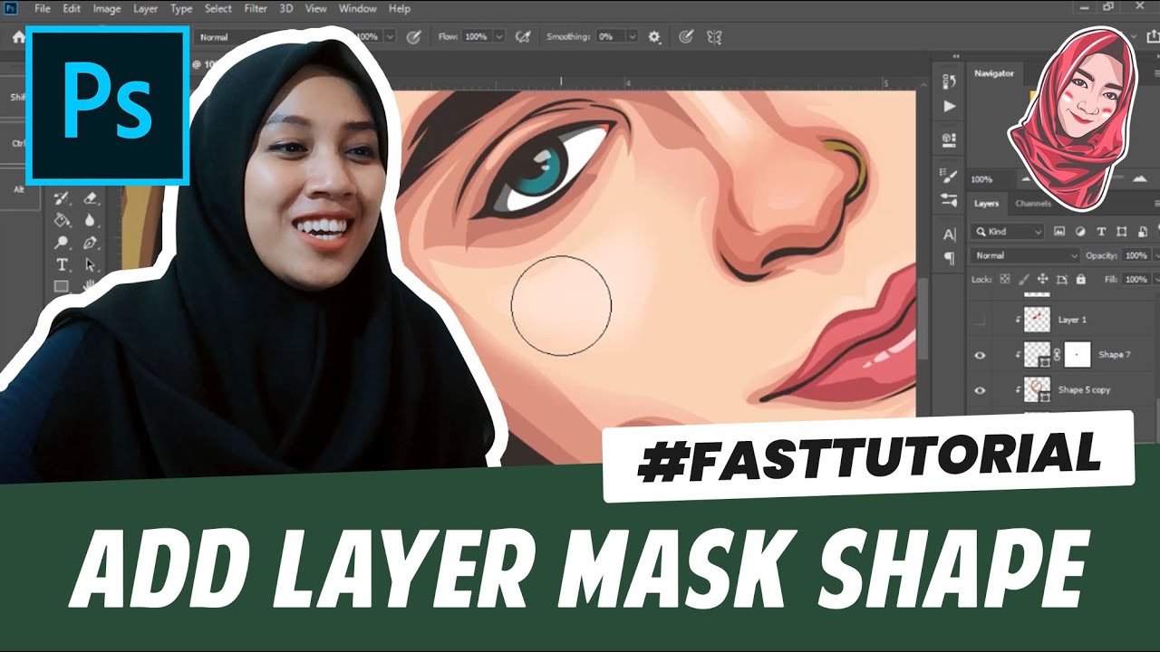Open the layer Kind filter dropdown
Image resolution: width=1160 pixels, height=652 pixels.
coord(1007,232)
